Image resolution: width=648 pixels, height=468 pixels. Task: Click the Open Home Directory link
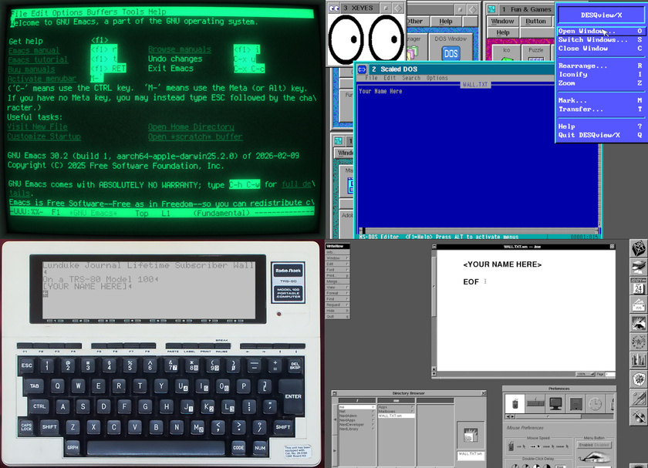coord(191,126)
